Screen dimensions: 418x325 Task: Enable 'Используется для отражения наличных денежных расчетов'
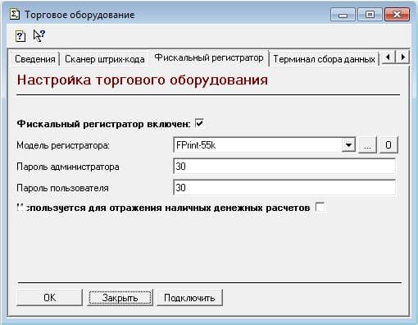coord(320,207)
